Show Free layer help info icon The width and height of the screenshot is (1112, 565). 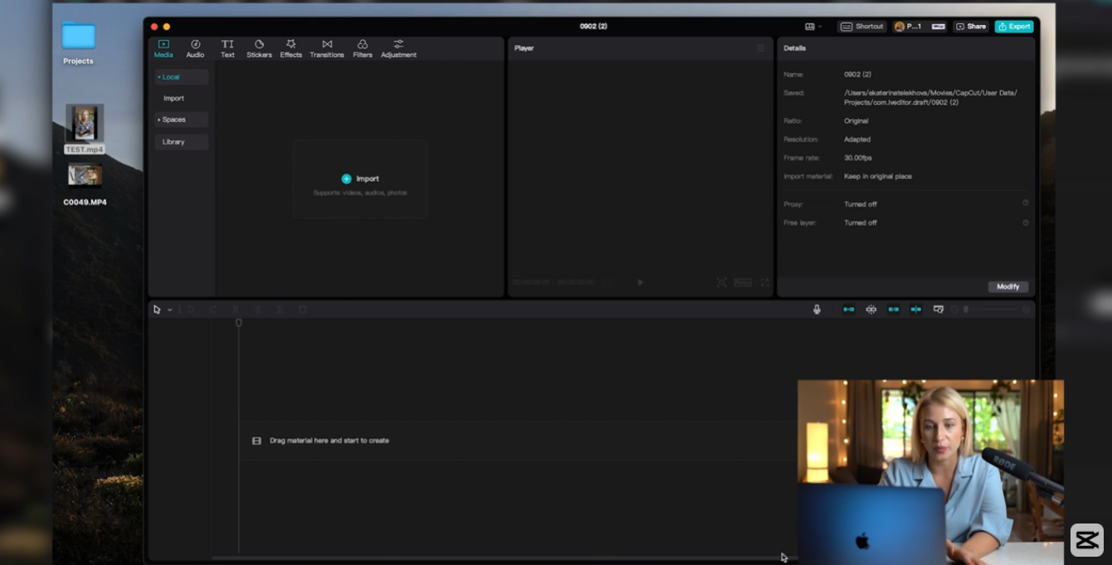pos(1026,222)
